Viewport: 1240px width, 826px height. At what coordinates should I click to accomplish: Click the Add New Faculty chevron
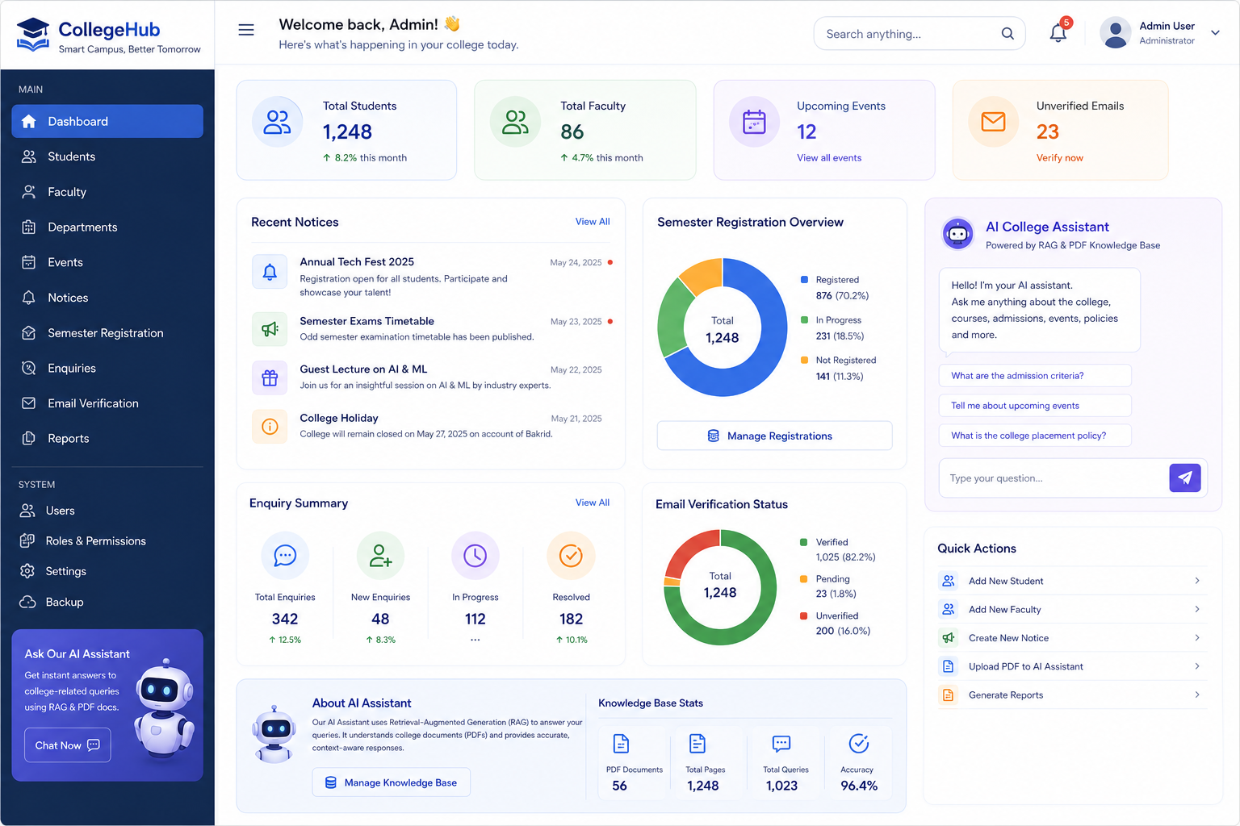coord(1197,609)
